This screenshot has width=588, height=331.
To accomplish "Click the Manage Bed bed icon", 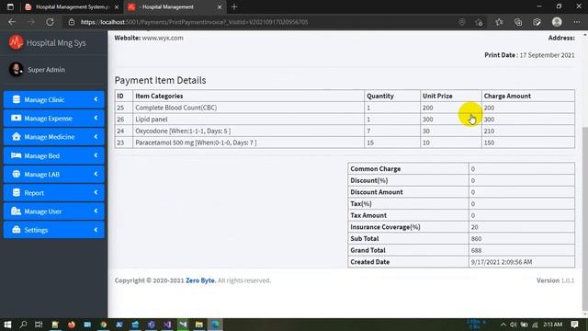I will coord(17,155).
